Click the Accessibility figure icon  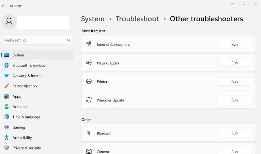pyautogui.click(x=7, y=137)
